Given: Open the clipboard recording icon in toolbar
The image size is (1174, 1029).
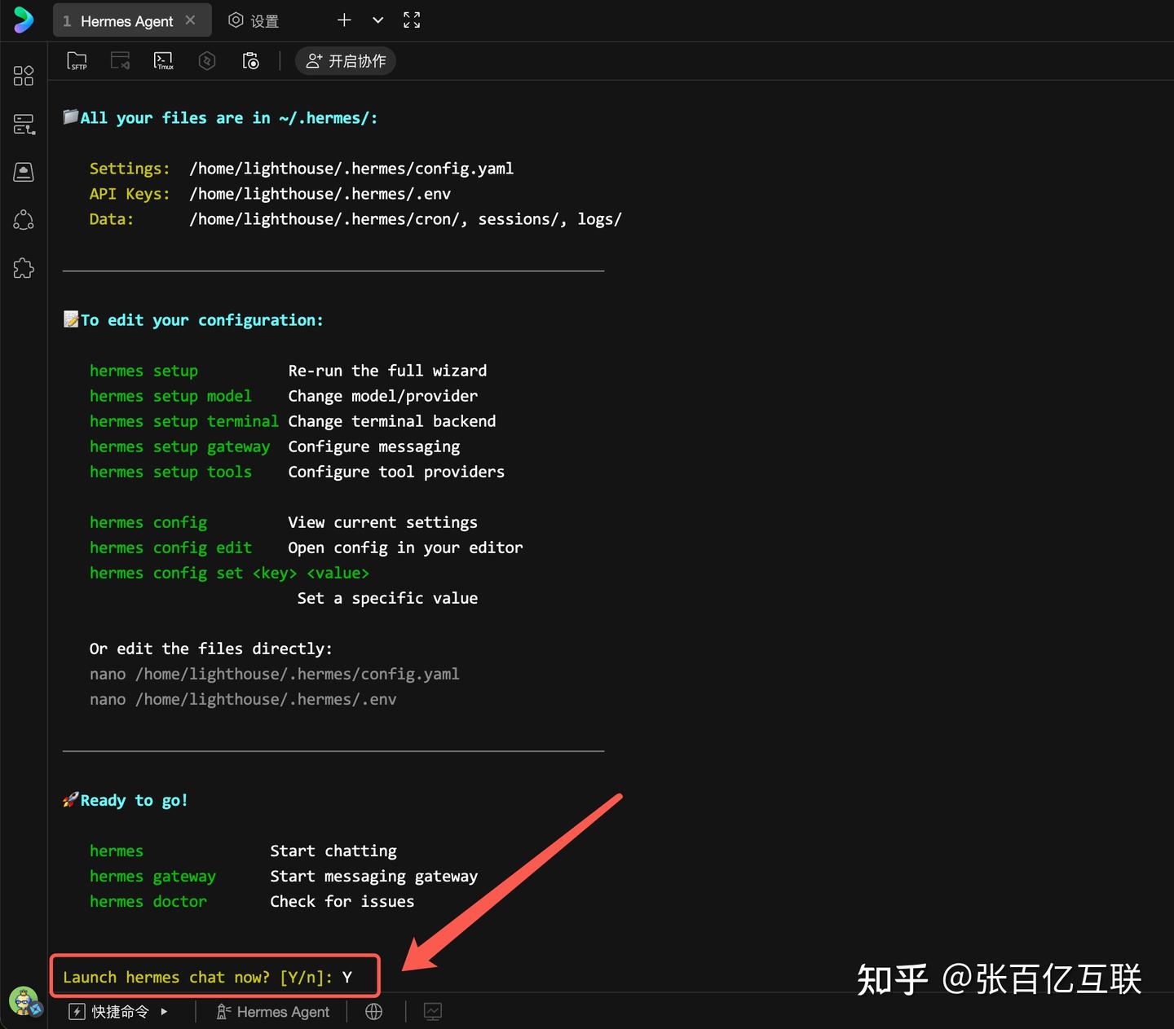Looking at the screenshot, I should click(251, 61).
